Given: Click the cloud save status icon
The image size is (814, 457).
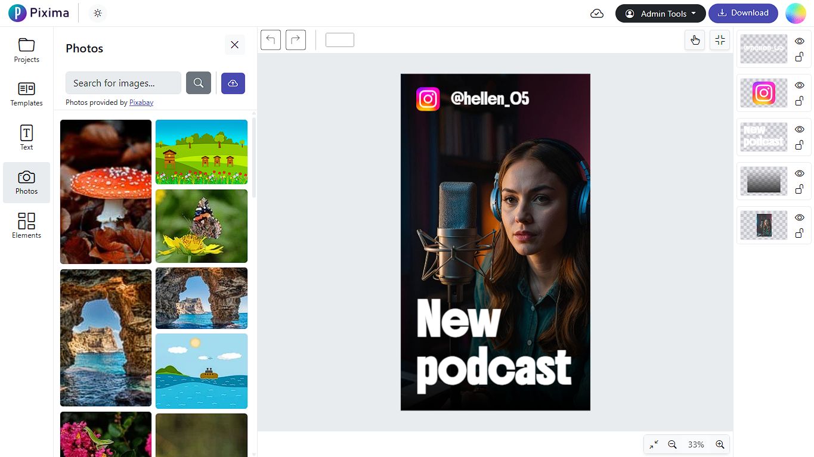Looking at the screenshot, I should [597, 14].
